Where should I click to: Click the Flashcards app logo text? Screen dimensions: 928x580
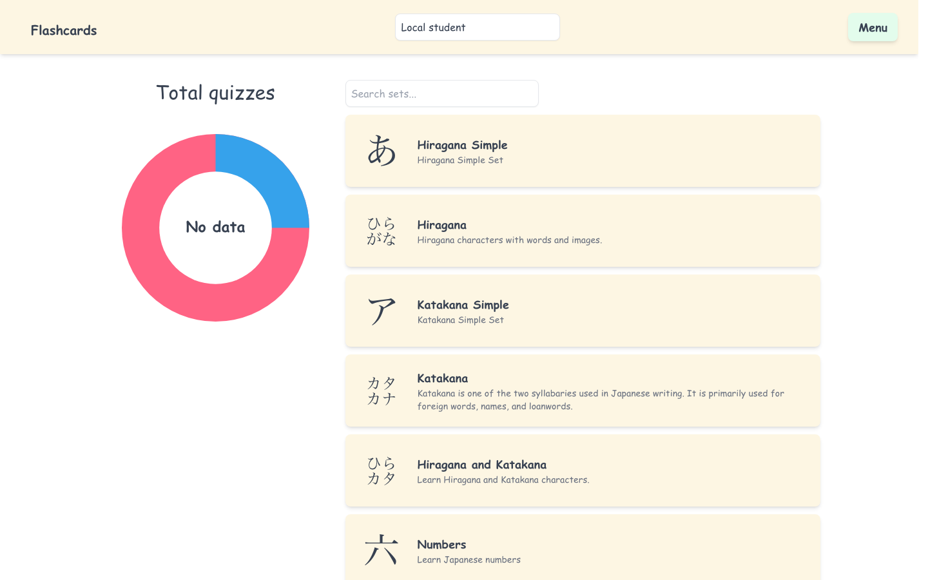[63, 30]
